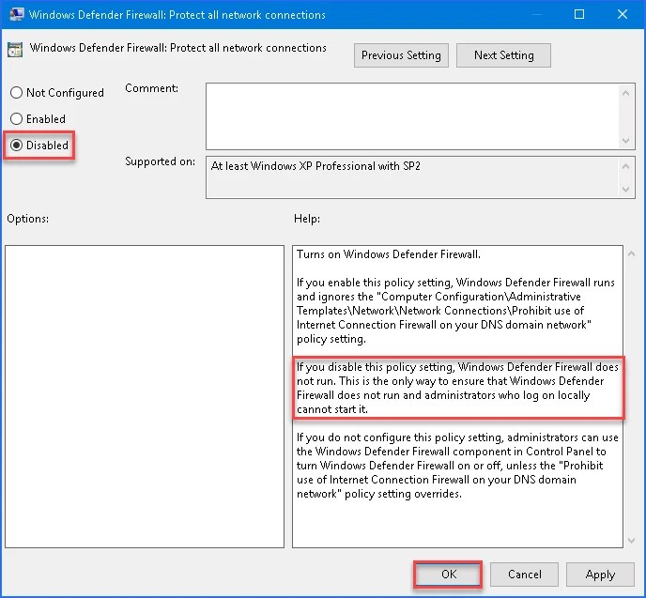
Task: Apply the policy changes
Action: click(600, 575)
